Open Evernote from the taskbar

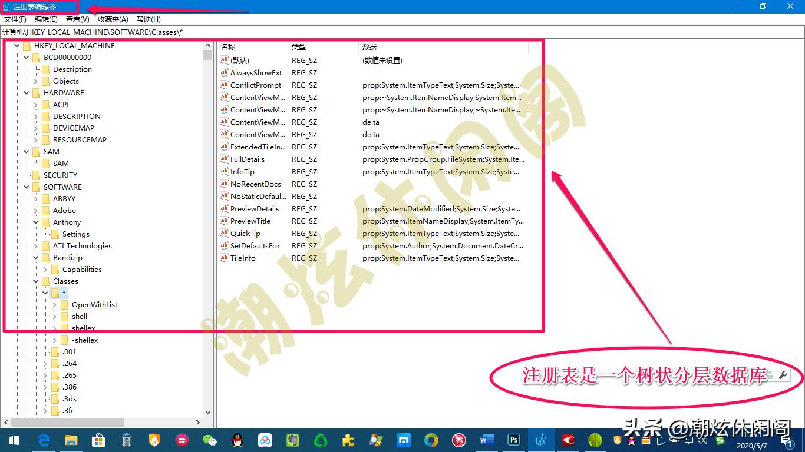click(x=293, y=440)
